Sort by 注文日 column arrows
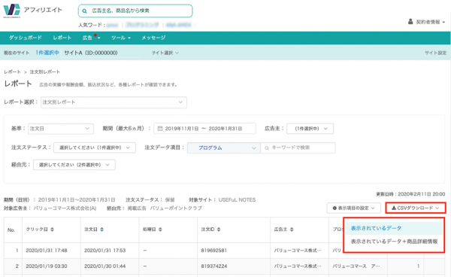 pos(101,230)
